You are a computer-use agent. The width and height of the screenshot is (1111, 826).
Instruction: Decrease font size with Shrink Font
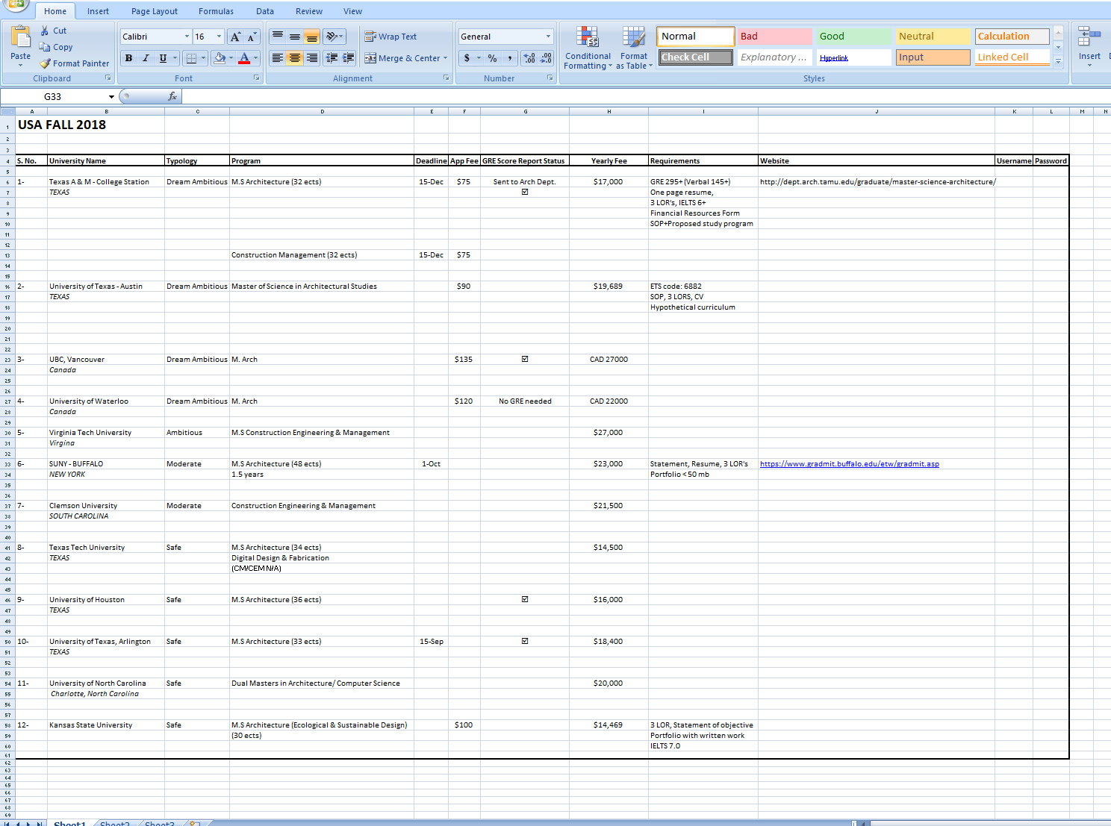click(252, 37)
